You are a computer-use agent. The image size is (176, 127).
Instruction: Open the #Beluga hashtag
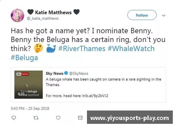tap(24, 58)
